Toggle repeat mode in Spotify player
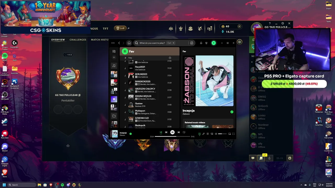Screen dimensions: 335x188 184,132
